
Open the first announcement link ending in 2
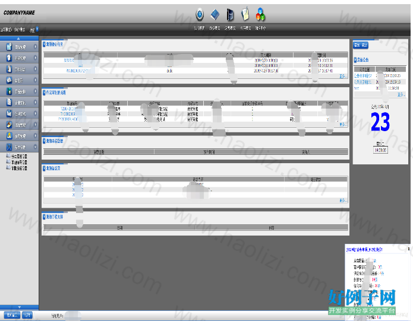coord(362,76)
